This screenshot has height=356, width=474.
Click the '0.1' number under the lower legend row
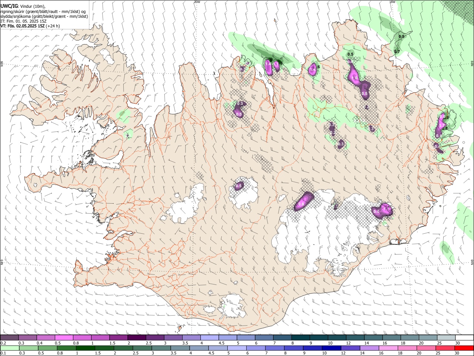3,353
